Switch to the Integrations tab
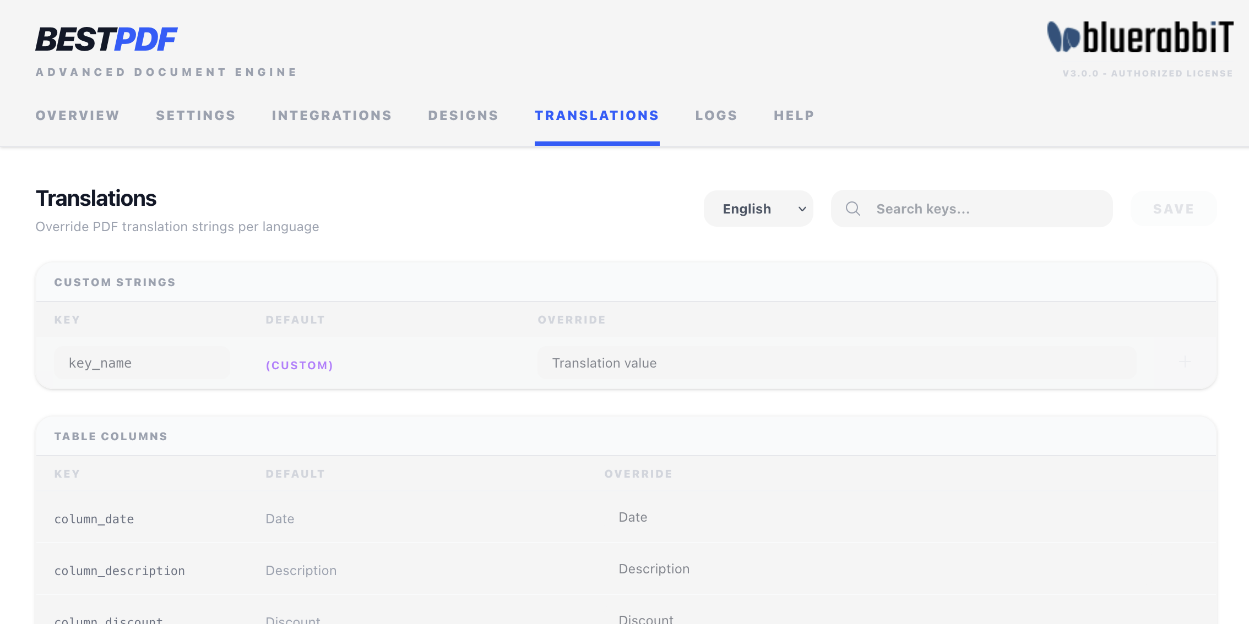1249x624 pixels. coord(332,116)
